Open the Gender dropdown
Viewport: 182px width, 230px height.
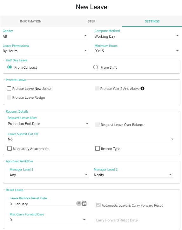45,36
